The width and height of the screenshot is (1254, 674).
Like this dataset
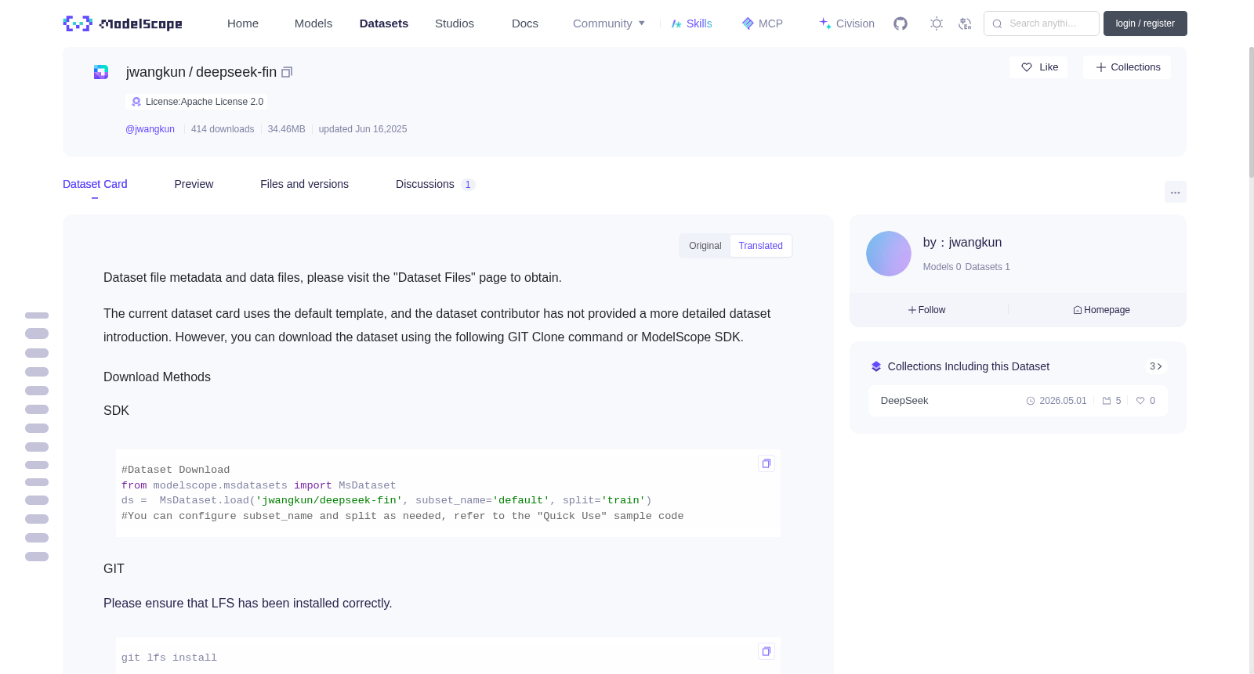pos(1038,67)
